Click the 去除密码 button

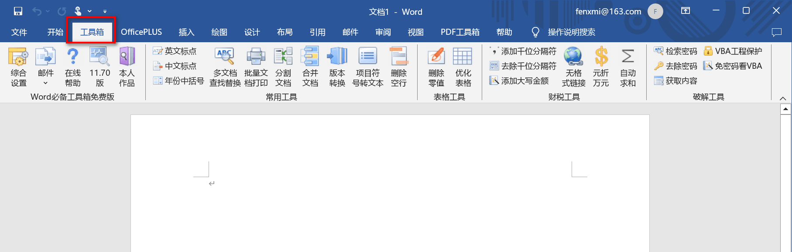[675, 66]
